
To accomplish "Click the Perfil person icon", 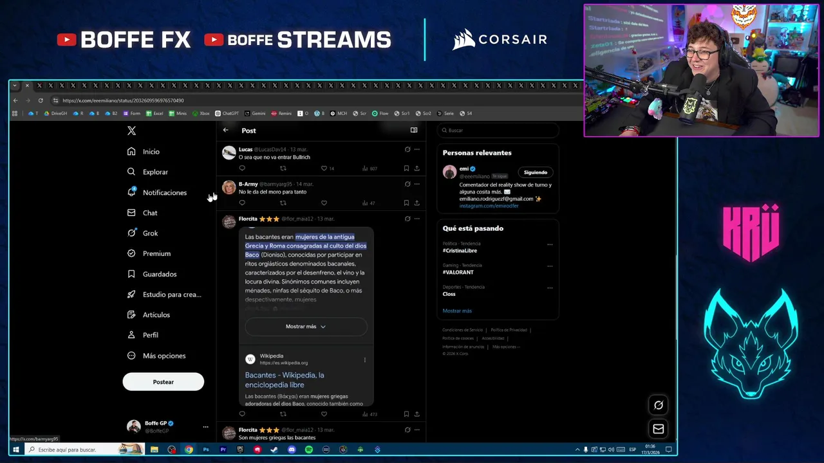I will 131,335.
